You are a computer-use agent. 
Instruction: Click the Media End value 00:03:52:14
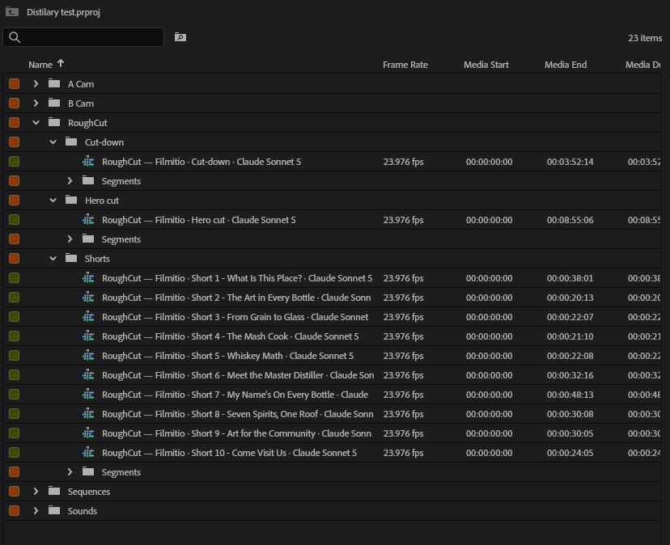tap(570, 162)
